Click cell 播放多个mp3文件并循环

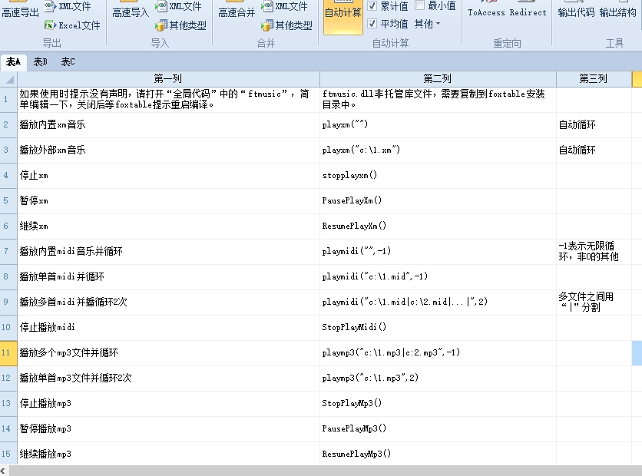[x=168, y=353]
